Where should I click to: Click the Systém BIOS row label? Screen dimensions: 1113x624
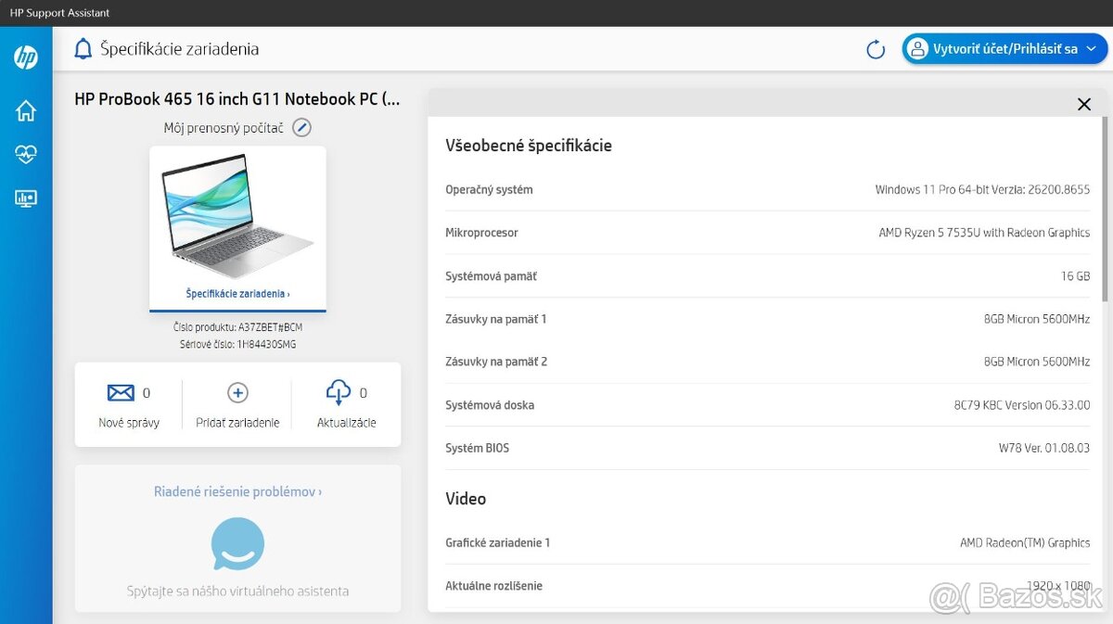(x=478, y=448)
